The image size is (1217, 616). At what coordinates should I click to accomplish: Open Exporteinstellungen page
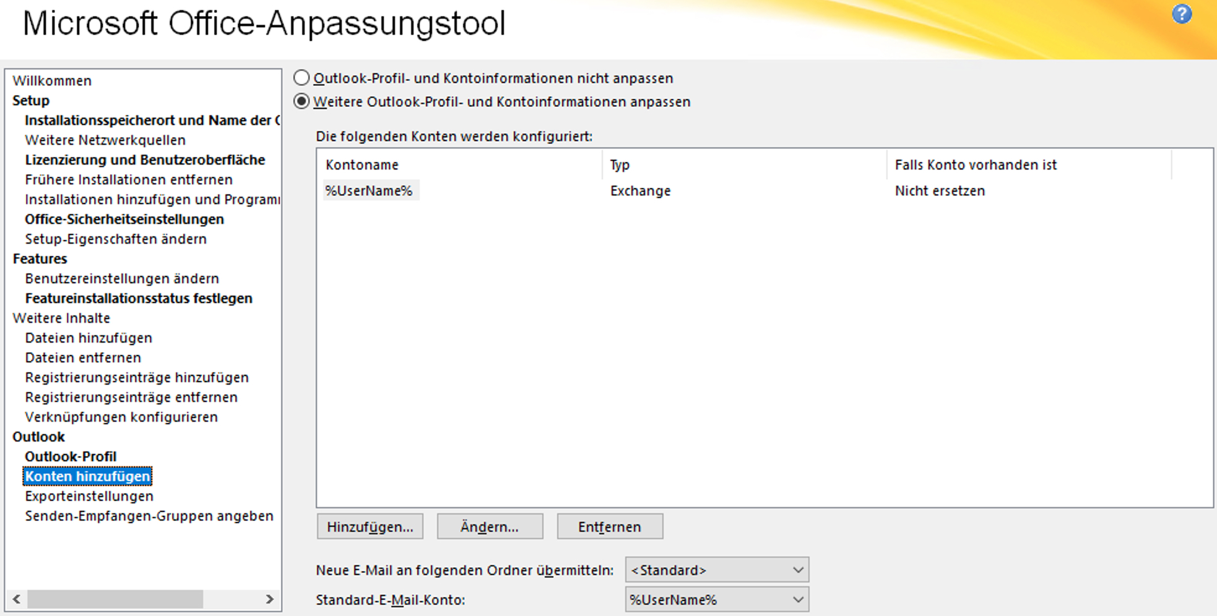tap(89, 496)
